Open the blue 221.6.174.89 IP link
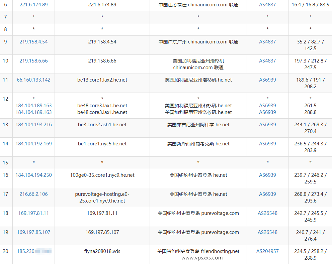 (33, 5)
